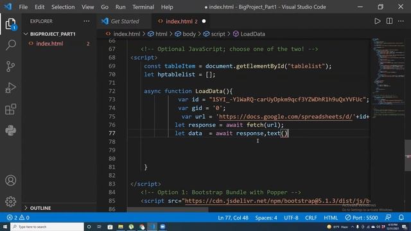Click the Windows Start button
Screen dimensions: 411x231
click(x=5, y=227)
